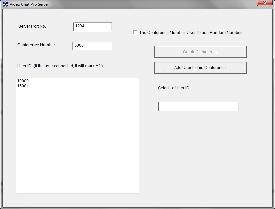
Task: Click the blank middle of the title bar
Action: 151,4
